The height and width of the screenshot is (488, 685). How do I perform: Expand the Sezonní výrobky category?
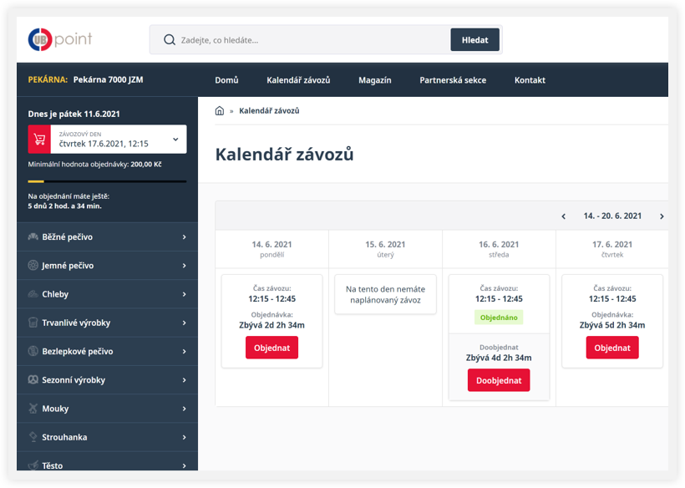coord(184,380)
